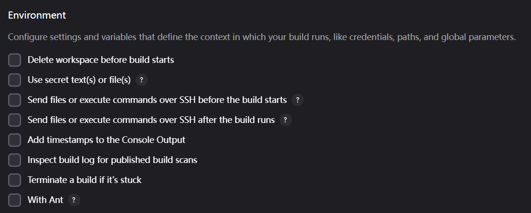Click the SSH after the build runs label text
531x213 pixels.
(151, 120)
